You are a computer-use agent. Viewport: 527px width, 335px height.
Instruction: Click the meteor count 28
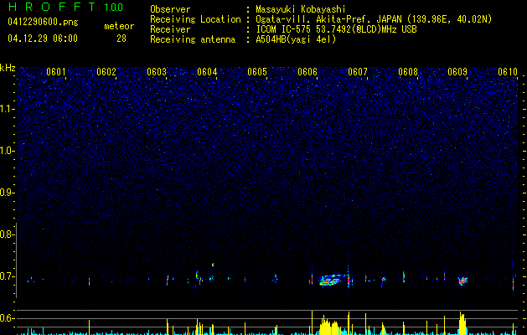[x=121, y=39]
